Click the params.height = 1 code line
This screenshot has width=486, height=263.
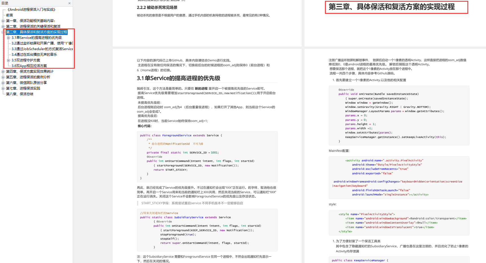point(360,124)
